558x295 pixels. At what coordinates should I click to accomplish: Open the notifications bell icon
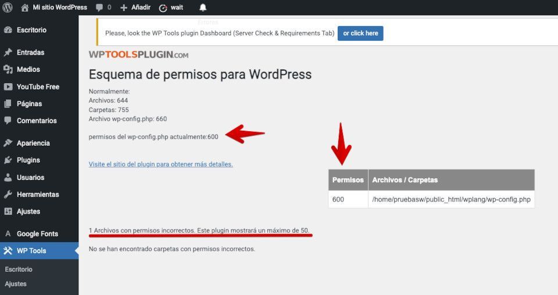click(203, 8)
